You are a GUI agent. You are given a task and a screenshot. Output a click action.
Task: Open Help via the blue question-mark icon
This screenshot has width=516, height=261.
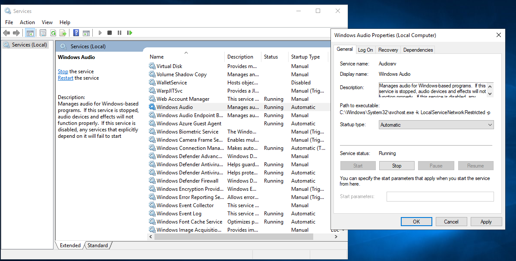click(76, 33)
